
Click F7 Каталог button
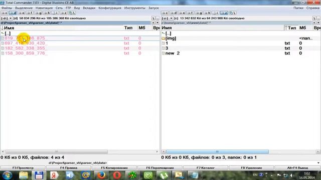pos(206,168)
